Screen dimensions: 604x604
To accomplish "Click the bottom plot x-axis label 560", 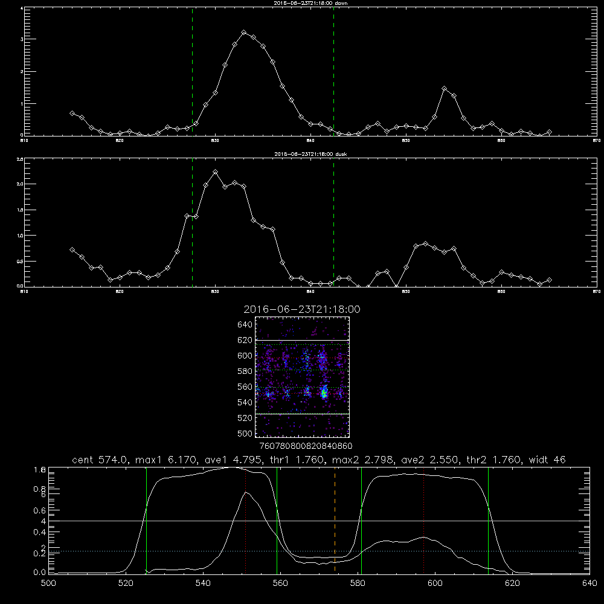I will pos(280,583).
